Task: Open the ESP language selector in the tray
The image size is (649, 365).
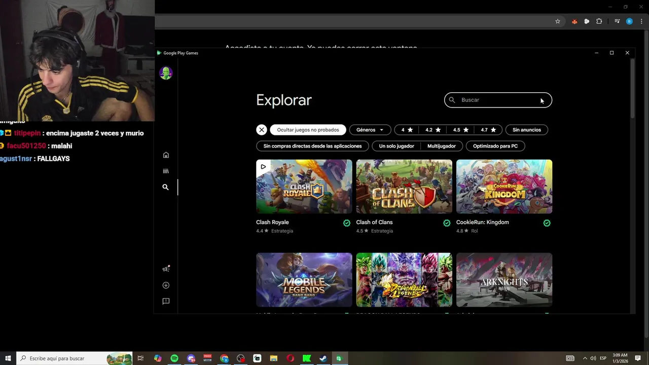Action: click(603, 358)
